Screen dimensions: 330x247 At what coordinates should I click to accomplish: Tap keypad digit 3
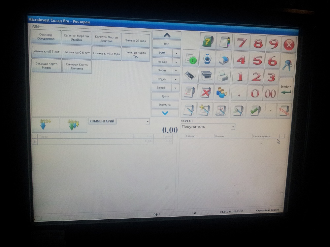[271, 77]
